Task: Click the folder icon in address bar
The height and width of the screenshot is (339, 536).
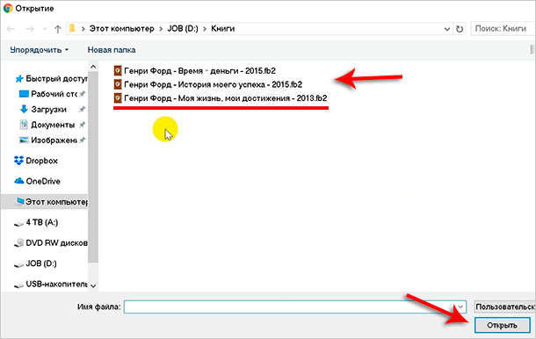Action: coord(72,28)
